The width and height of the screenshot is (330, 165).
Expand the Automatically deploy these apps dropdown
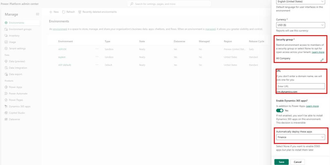pos(300,137)
